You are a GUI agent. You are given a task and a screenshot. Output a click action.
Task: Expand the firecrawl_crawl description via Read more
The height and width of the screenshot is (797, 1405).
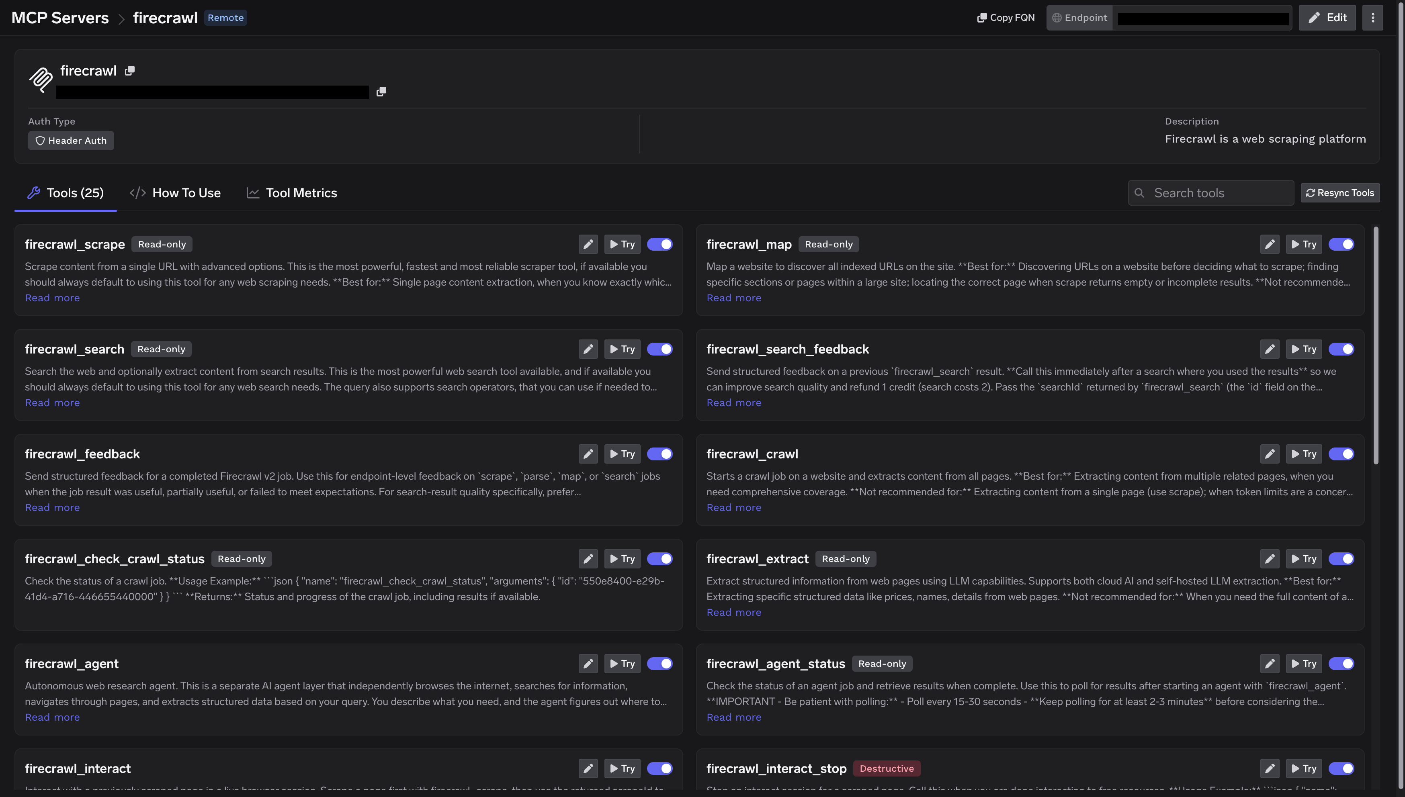coord(734,507)
